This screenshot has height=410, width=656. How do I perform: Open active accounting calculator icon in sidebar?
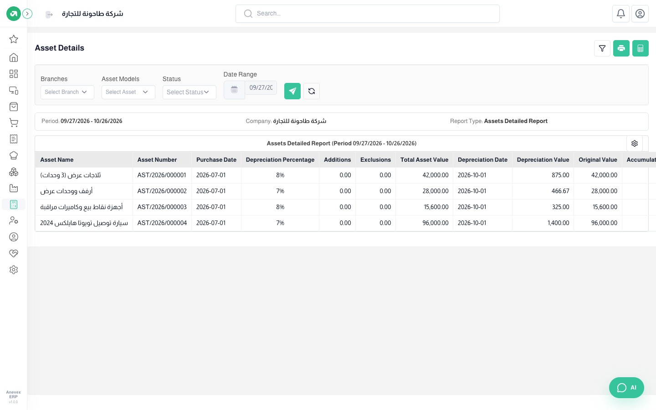[14, 205]
